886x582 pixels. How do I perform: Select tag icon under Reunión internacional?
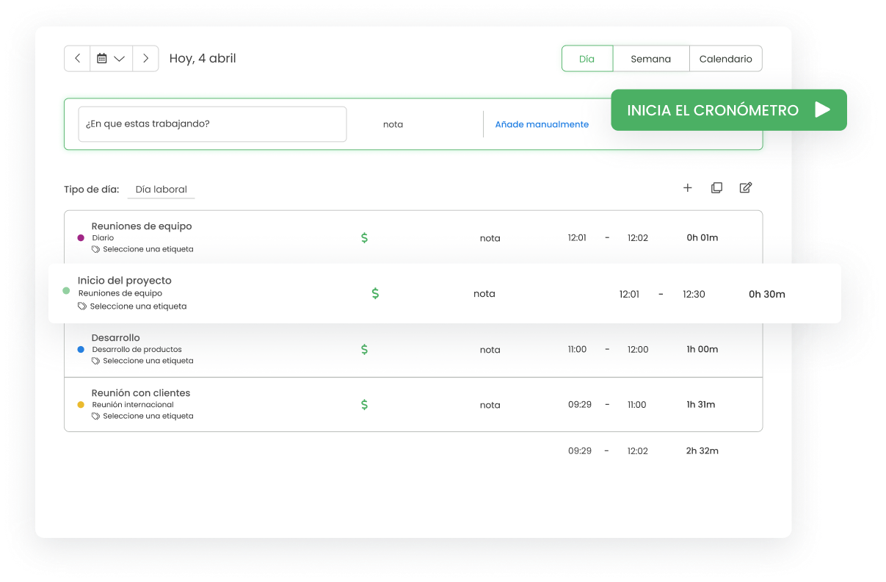tap(95, 417)
